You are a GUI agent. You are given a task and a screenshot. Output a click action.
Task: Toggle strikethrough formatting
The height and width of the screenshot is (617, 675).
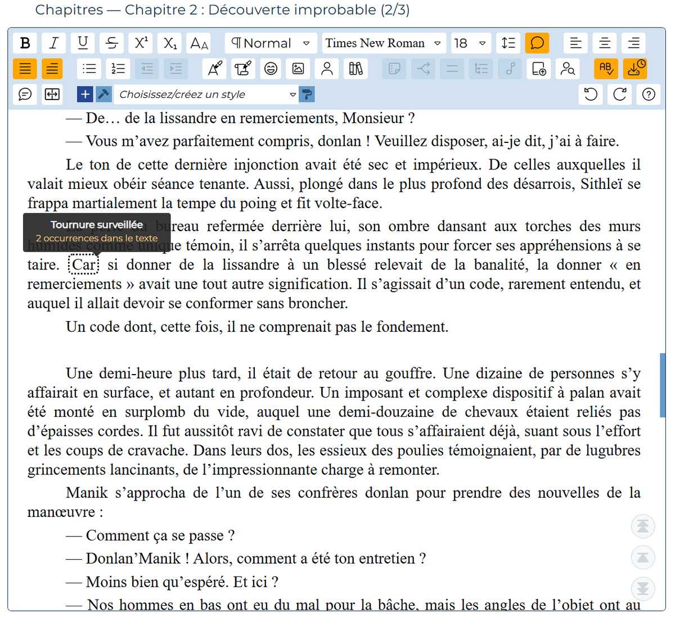click(112, 43)
